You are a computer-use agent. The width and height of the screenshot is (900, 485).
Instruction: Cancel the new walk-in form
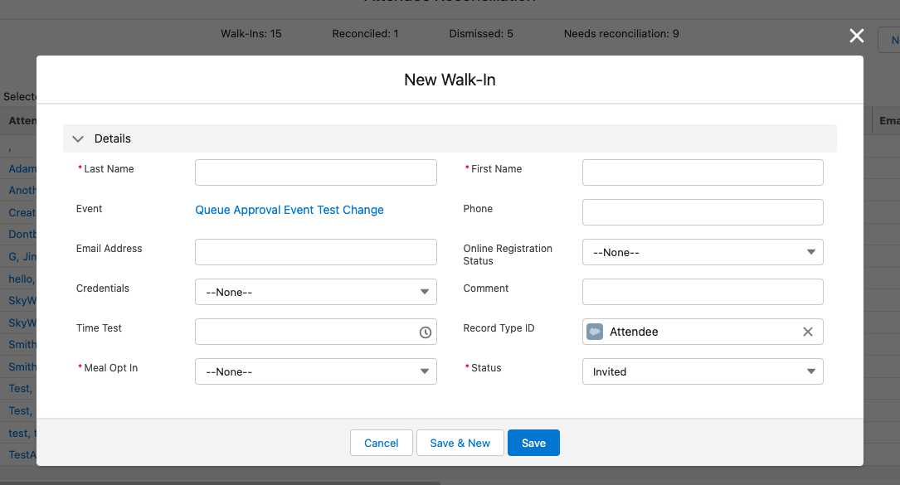click(381, 443)
